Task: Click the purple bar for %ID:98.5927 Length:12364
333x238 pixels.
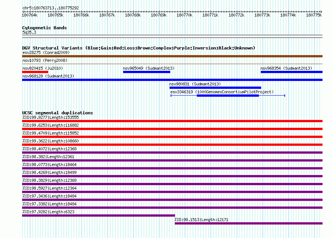Action: pos(172,192)
